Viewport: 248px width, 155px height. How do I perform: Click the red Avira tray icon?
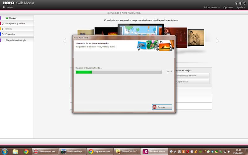[188, 152]
